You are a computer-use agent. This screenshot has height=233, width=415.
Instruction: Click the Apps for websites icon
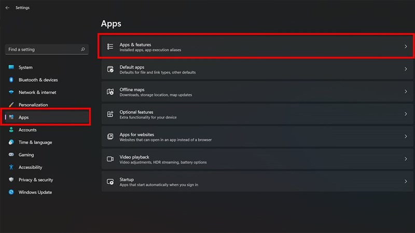(110, 137)
